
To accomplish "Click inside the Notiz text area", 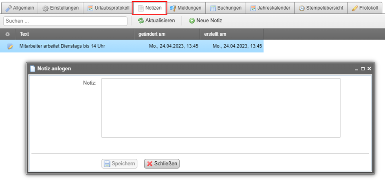I will point(220,108).
